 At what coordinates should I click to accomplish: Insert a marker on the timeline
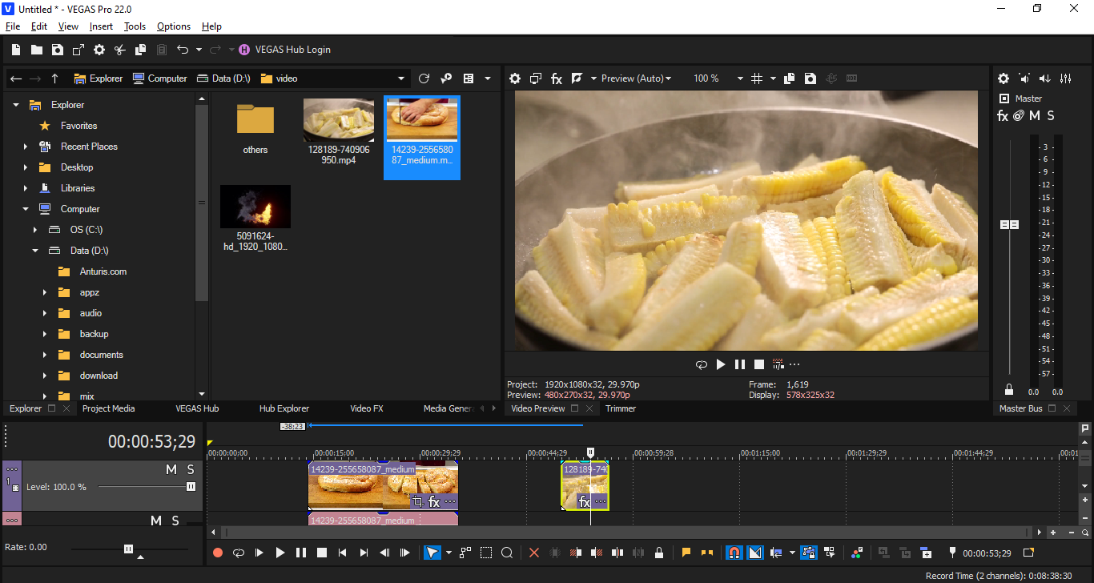pyautogui.click(x=686, y=553)
